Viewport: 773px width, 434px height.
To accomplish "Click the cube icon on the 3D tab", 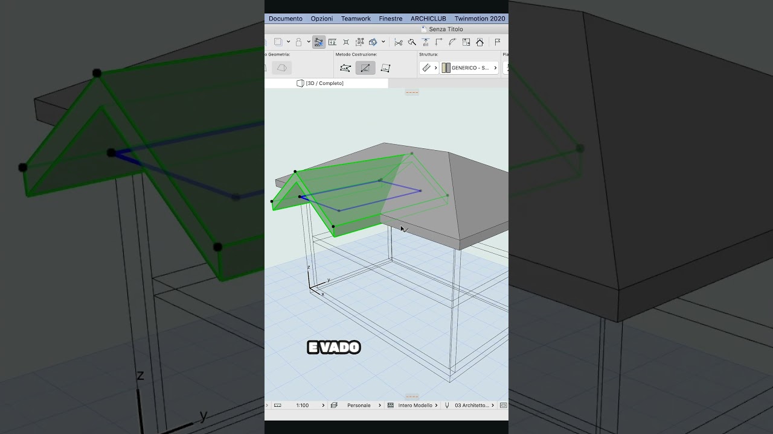I will tap(300, 83).
